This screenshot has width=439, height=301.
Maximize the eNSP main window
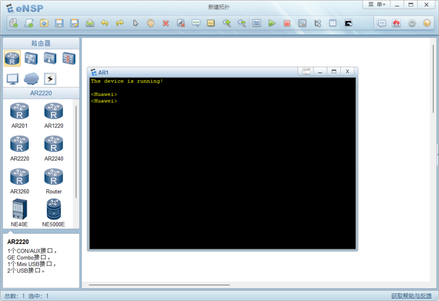[x=411, y=4]
